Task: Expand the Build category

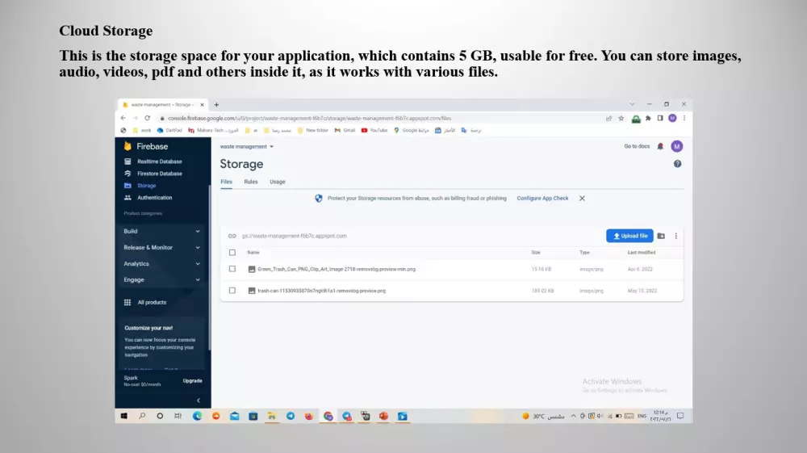Action: (x=161, y=231)
